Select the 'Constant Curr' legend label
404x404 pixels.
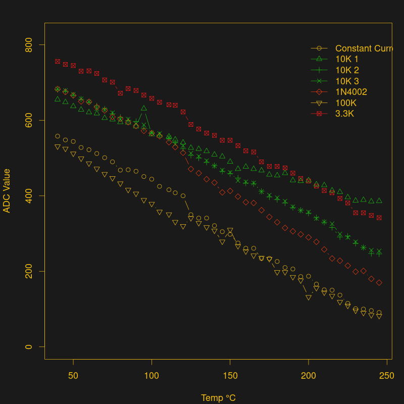click(364, 48)
